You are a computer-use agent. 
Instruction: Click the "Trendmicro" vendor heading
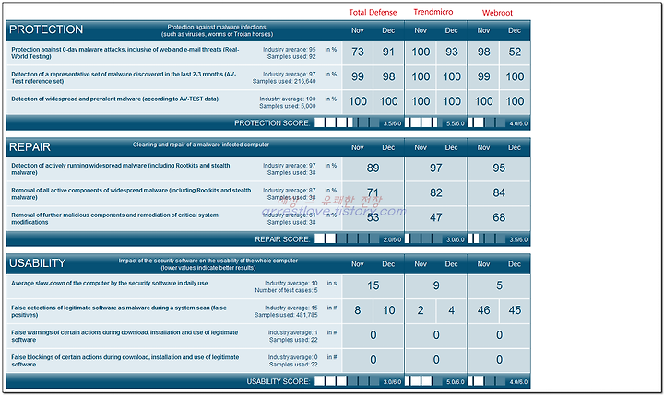click(433, 12)
